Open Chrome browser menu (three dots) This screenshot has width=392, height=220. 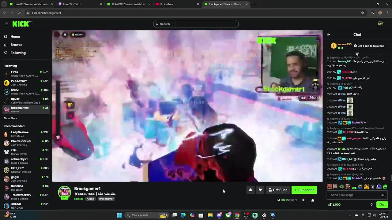[x=388, y=13]
